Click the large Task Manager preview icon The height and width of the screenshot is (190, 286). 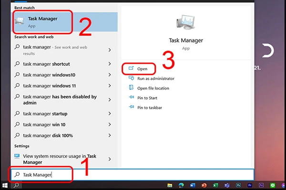pyautogui.click(x=186, y=22)
